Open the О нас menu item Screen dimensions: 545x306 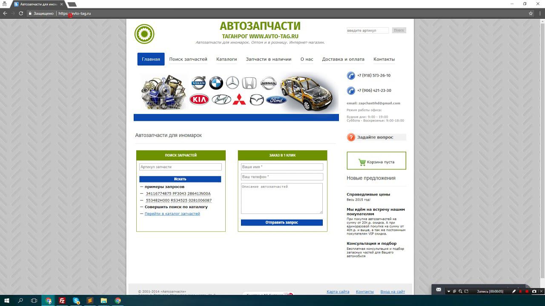coord(307,59)
